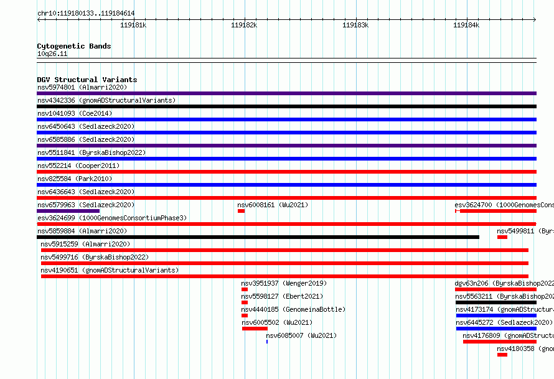
Task: Click the ruler's left arrow end
Action: point(39,20)
